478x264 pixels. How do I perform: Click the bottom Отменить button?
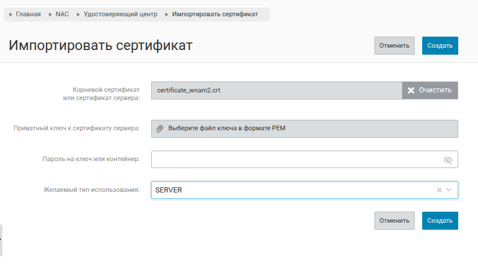(394, 220)
